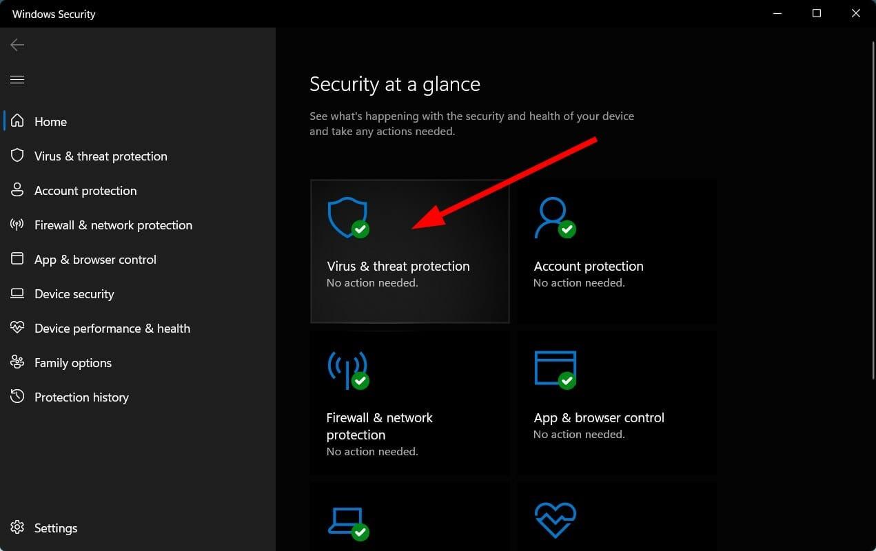The width and height of the screenshot is (876, 551).
Task: Open the Settings gear at sidebar bottom
Action: (17, 528)
